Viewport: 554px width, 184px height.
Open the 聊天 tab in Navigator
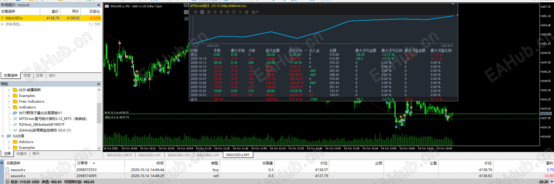coord(36,154)
